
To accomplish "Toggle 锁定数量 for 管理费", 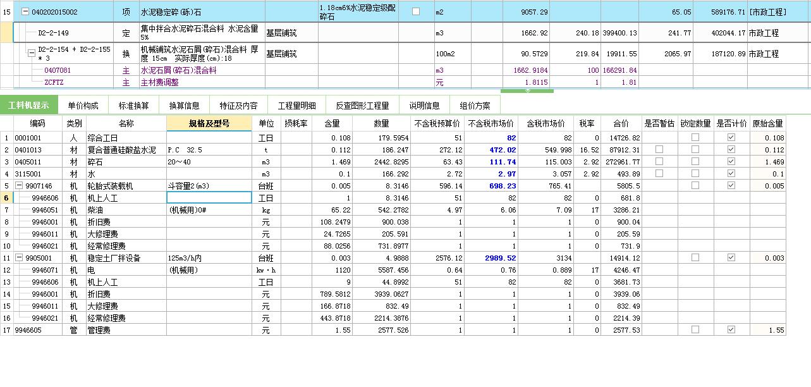I will [695, 330].
